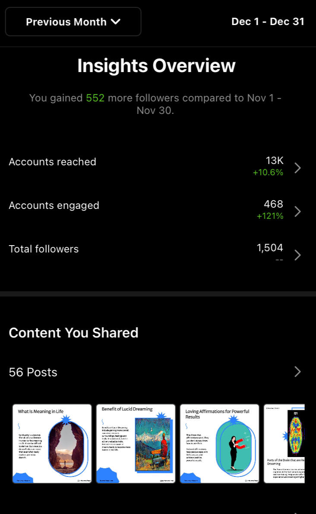
Task: Click the +121% engagement change indicator
Action: click(270, 216)
